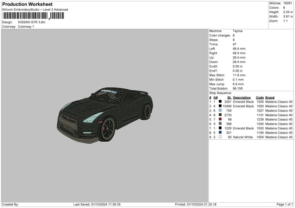This screenshot has width=295, height=208.
Task: Click the 'Production Worksheet' title
Action: (x=27, y=4)
